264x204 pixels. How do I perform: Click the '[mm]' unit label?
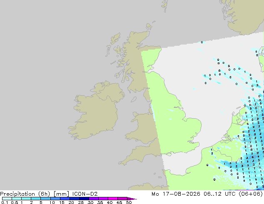coord(61,194)
